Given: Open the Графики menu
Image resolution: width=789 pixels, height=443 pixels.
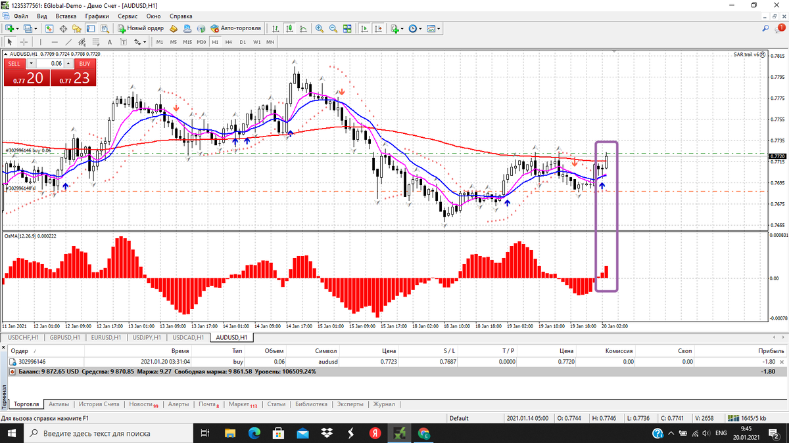Looking at the screenshot, I should coord(97,15).
